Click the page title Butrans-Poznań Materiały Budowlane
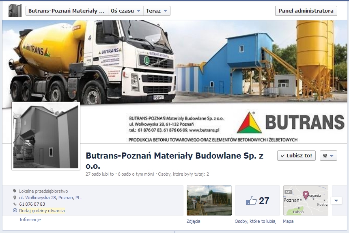 pyautogui.click(x=174, y=161)
